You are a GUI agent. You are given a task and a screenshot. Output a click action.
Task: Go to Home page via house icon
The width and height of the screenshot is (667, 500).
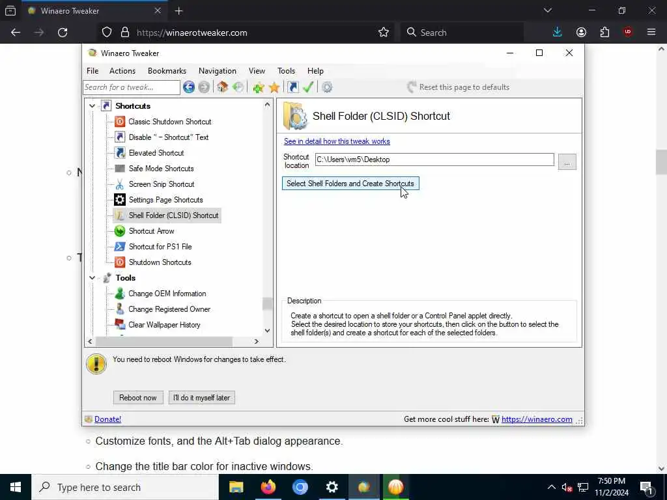click(223, 87)
